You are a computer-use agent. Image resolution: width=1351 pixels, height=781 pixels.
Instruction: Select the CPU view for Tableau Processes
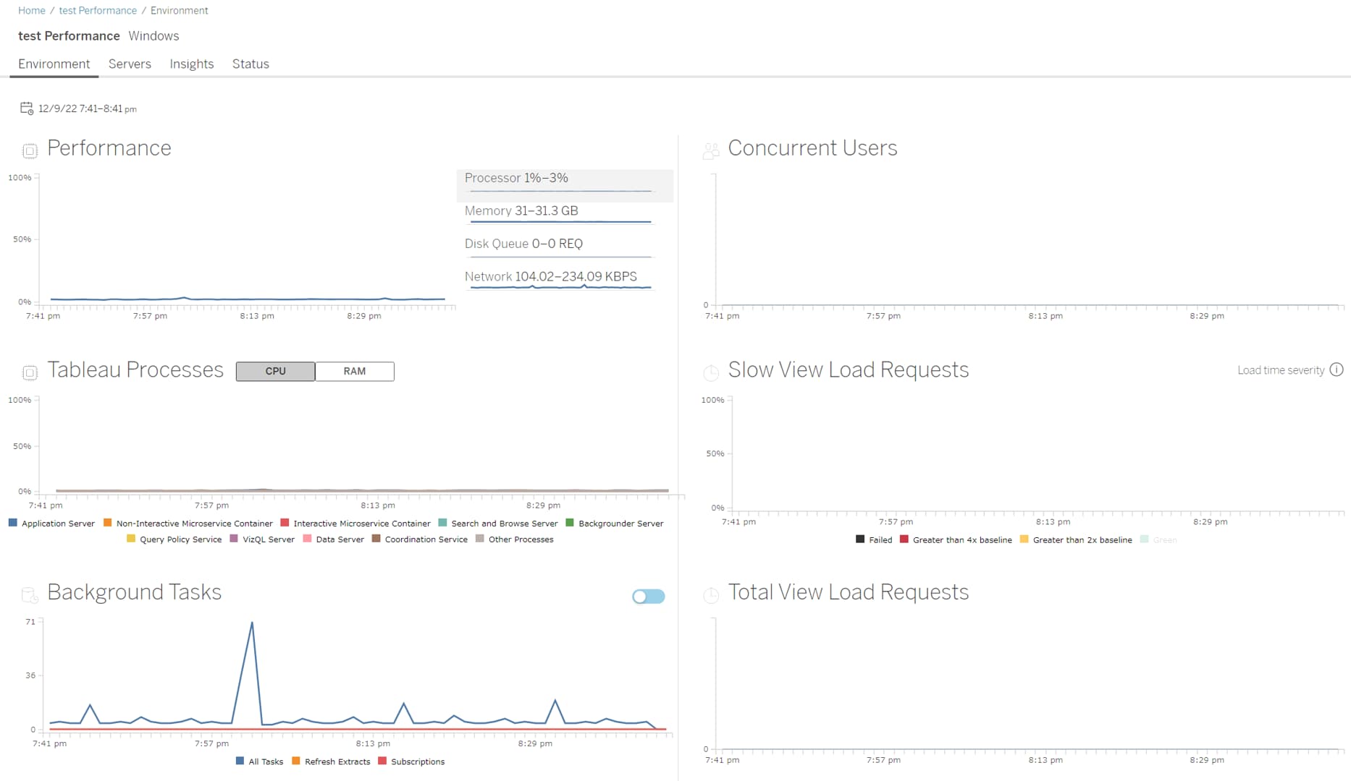275,371
